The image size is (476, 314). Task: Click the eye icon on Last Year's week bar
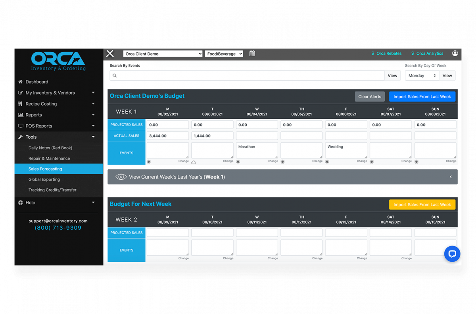121,177
